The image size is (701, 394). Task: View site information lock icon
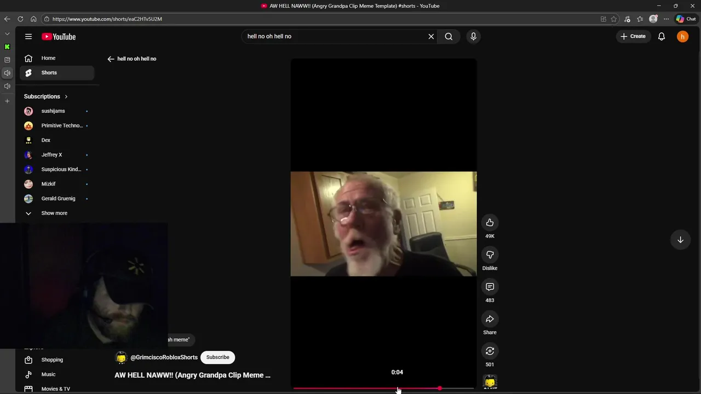[x=47, y=19]
